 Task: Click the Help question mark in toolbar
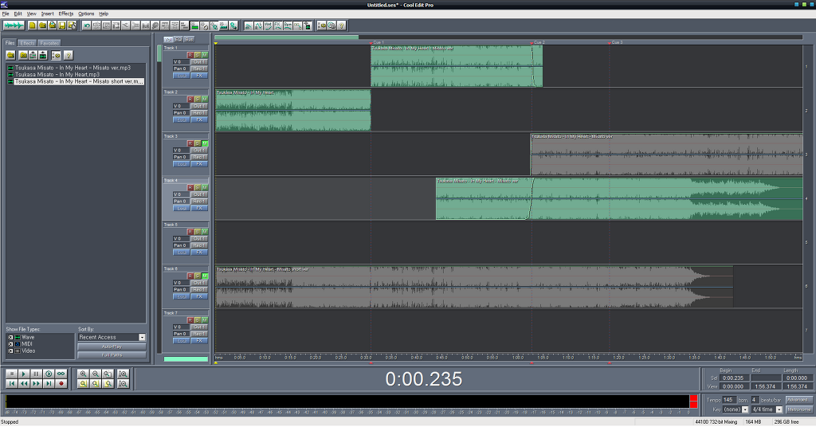click(341, 25)
